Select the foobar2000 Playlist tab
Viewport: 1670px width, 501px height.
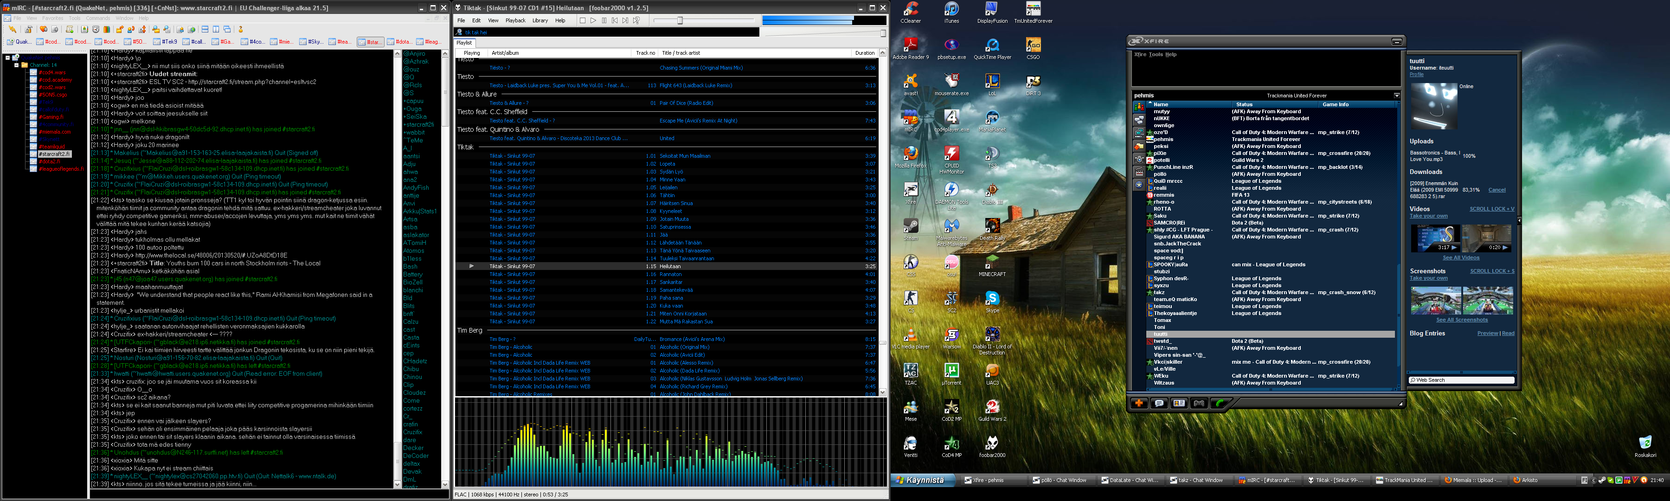coord(465,43)
